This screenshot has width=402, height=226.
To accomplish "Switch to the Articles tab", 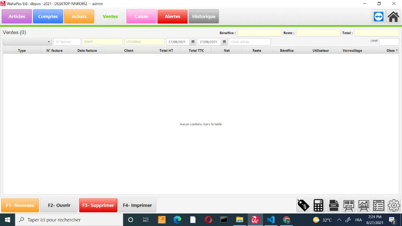I will (16, 16).
